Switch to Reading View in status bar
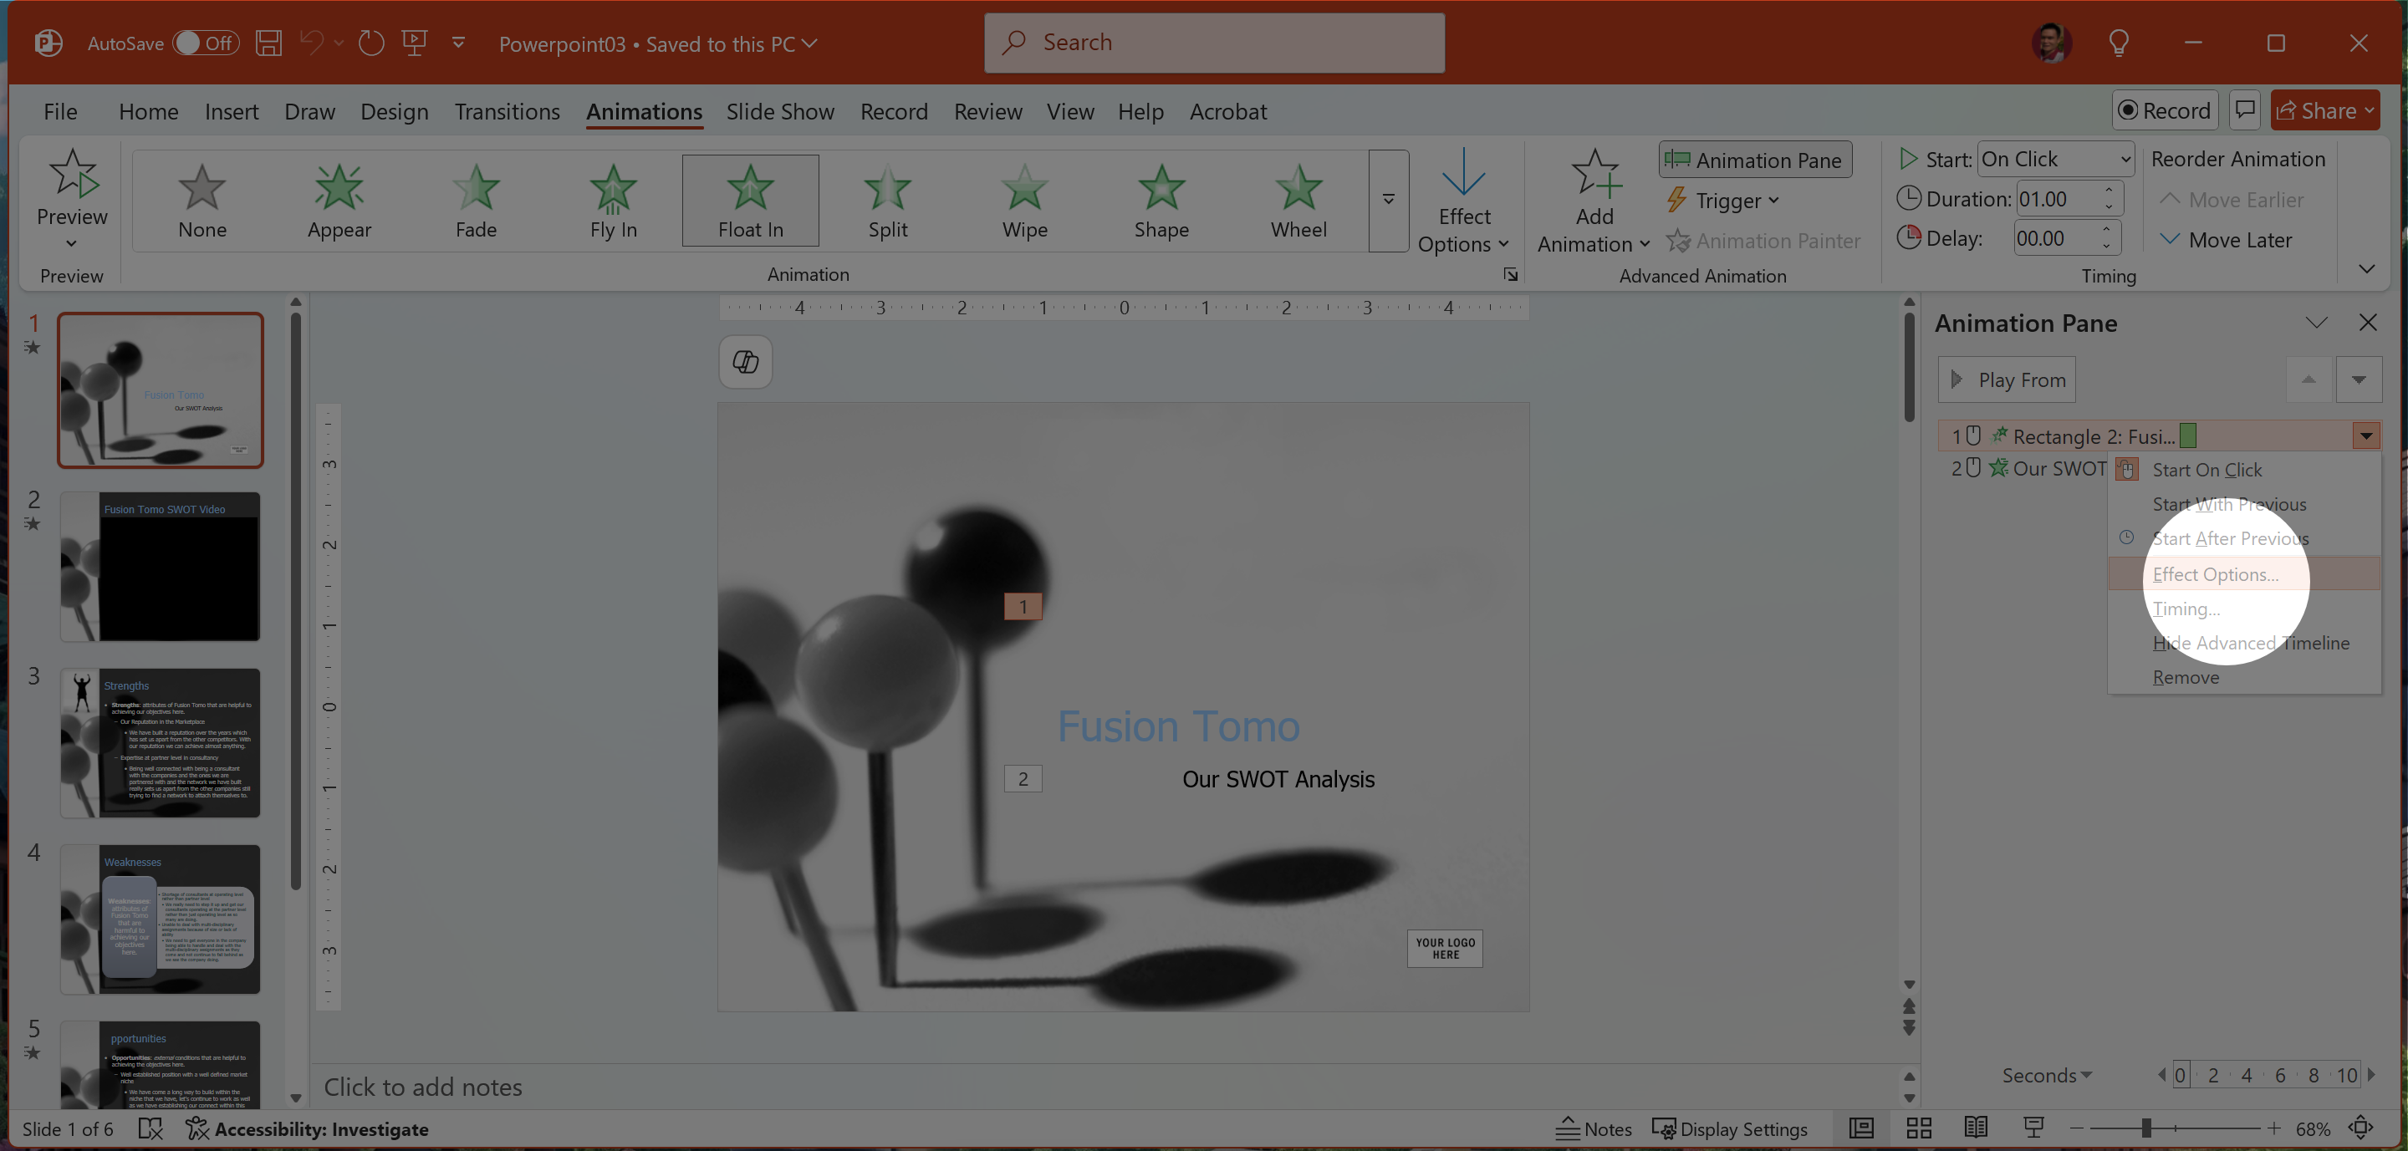Screen dimensions: 2408x1151 tap(1975, 1128)
